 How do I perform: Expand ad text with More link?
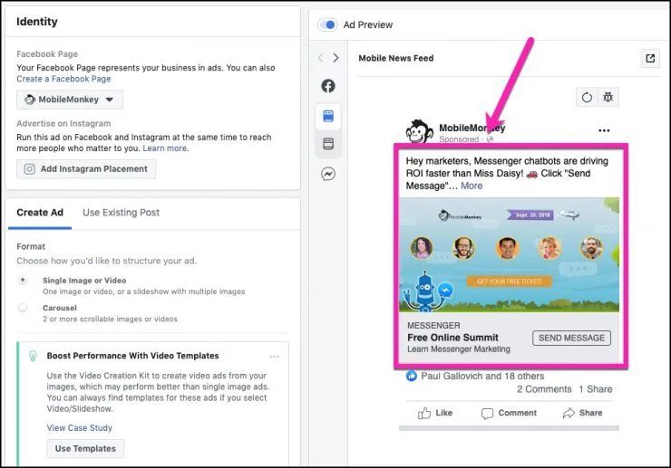pos(472,186)
